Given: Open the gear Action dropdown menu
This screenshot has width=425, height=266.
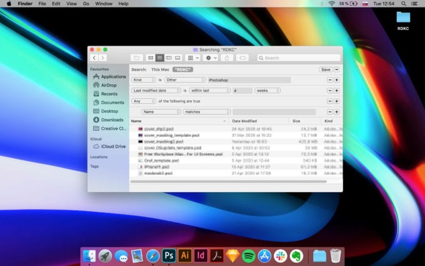Looking at the screenshot, I should tap(210, 58).
